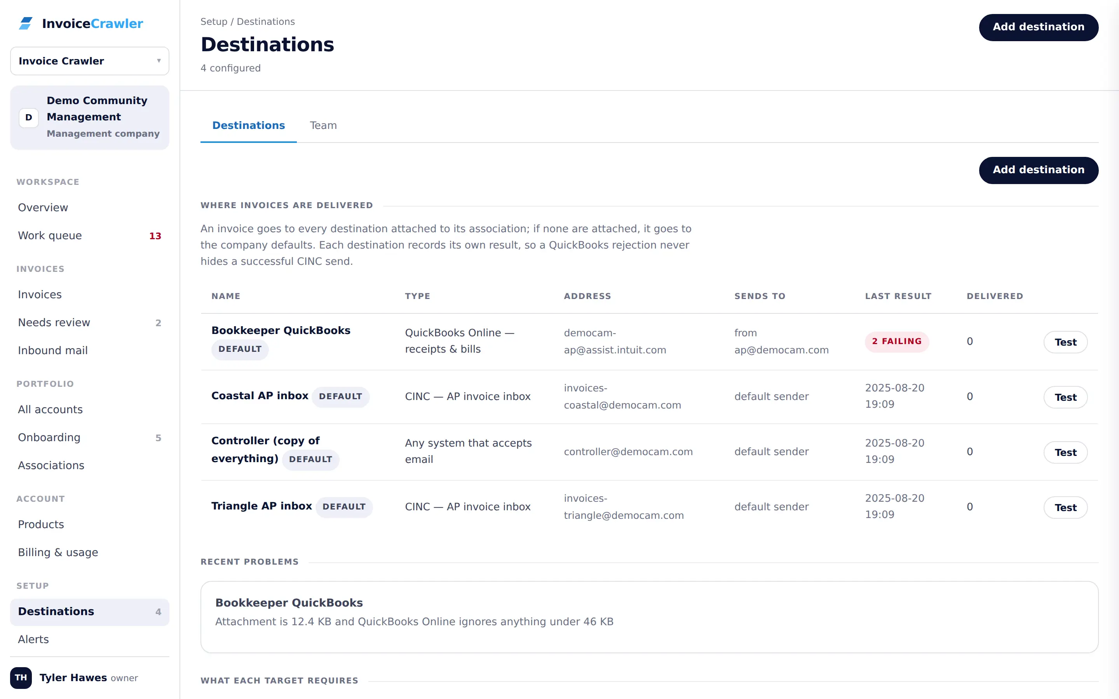Click DEFAULT badge on Coastal AP inbox
The height and width of the screenshot is (699, 1119).
tap(341, 396)
